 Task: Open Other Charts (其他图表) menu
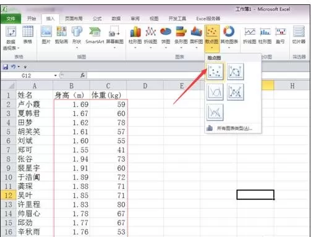[229, 37]
